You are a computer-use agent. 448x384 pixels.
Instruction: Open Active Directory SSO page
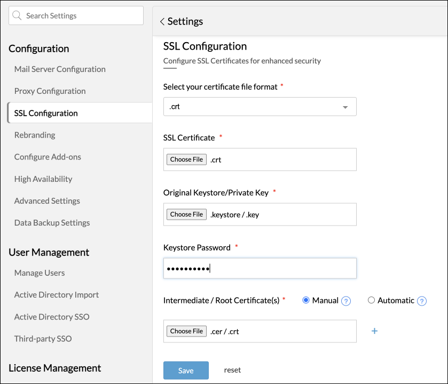[x=52, y=317]
